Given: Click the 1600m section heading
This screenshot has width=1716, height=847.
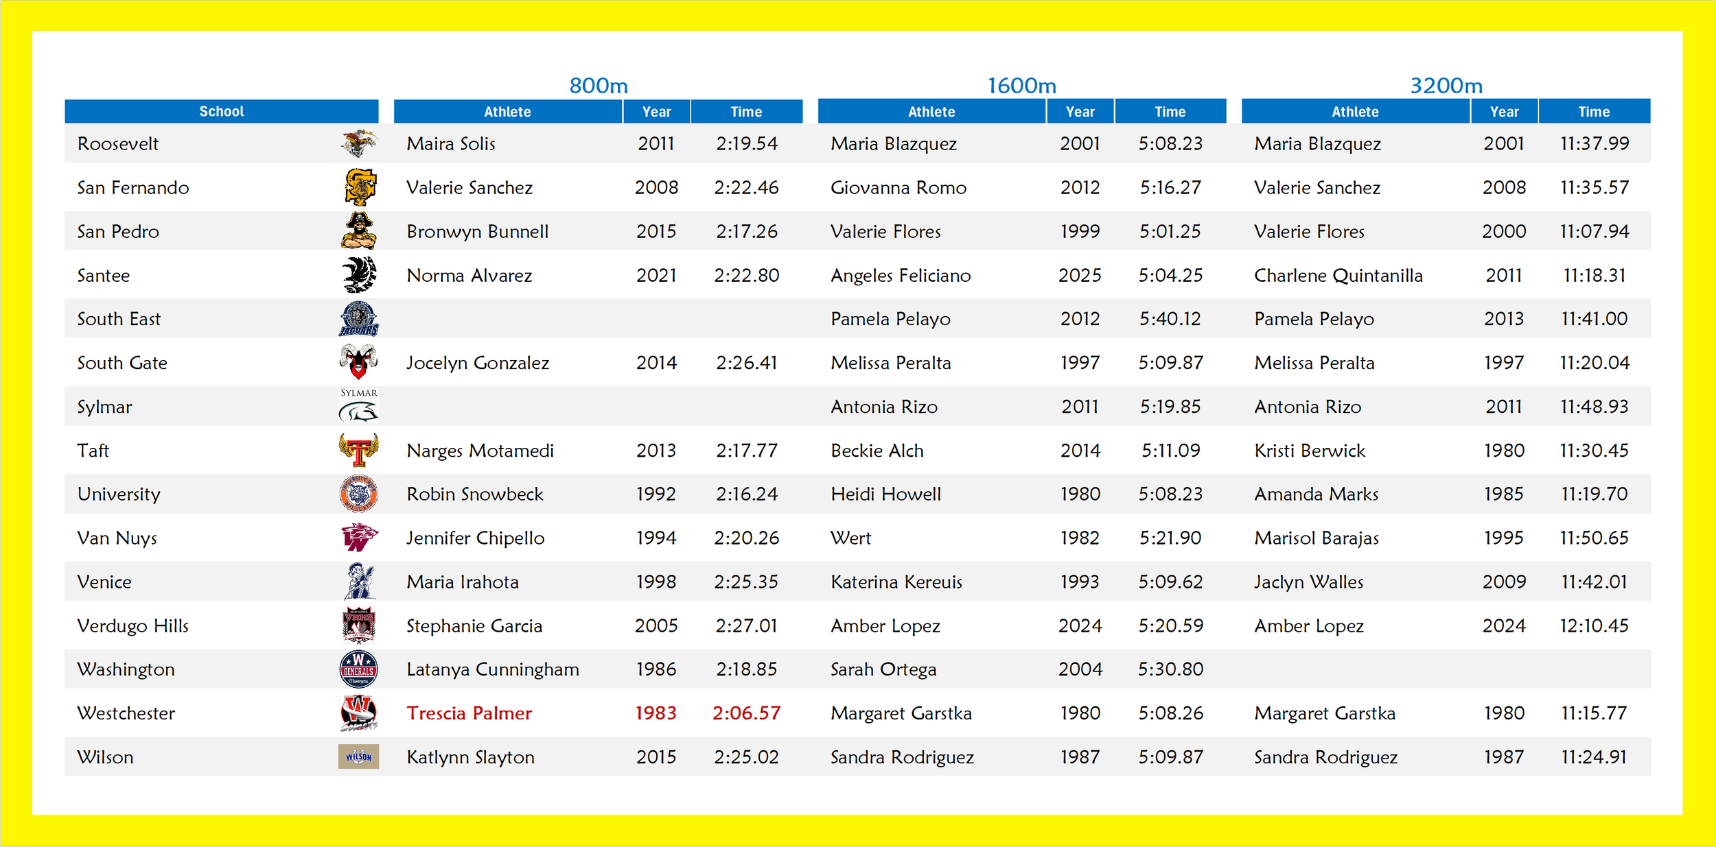Looking at the screenshot, I should point(1021,86).
